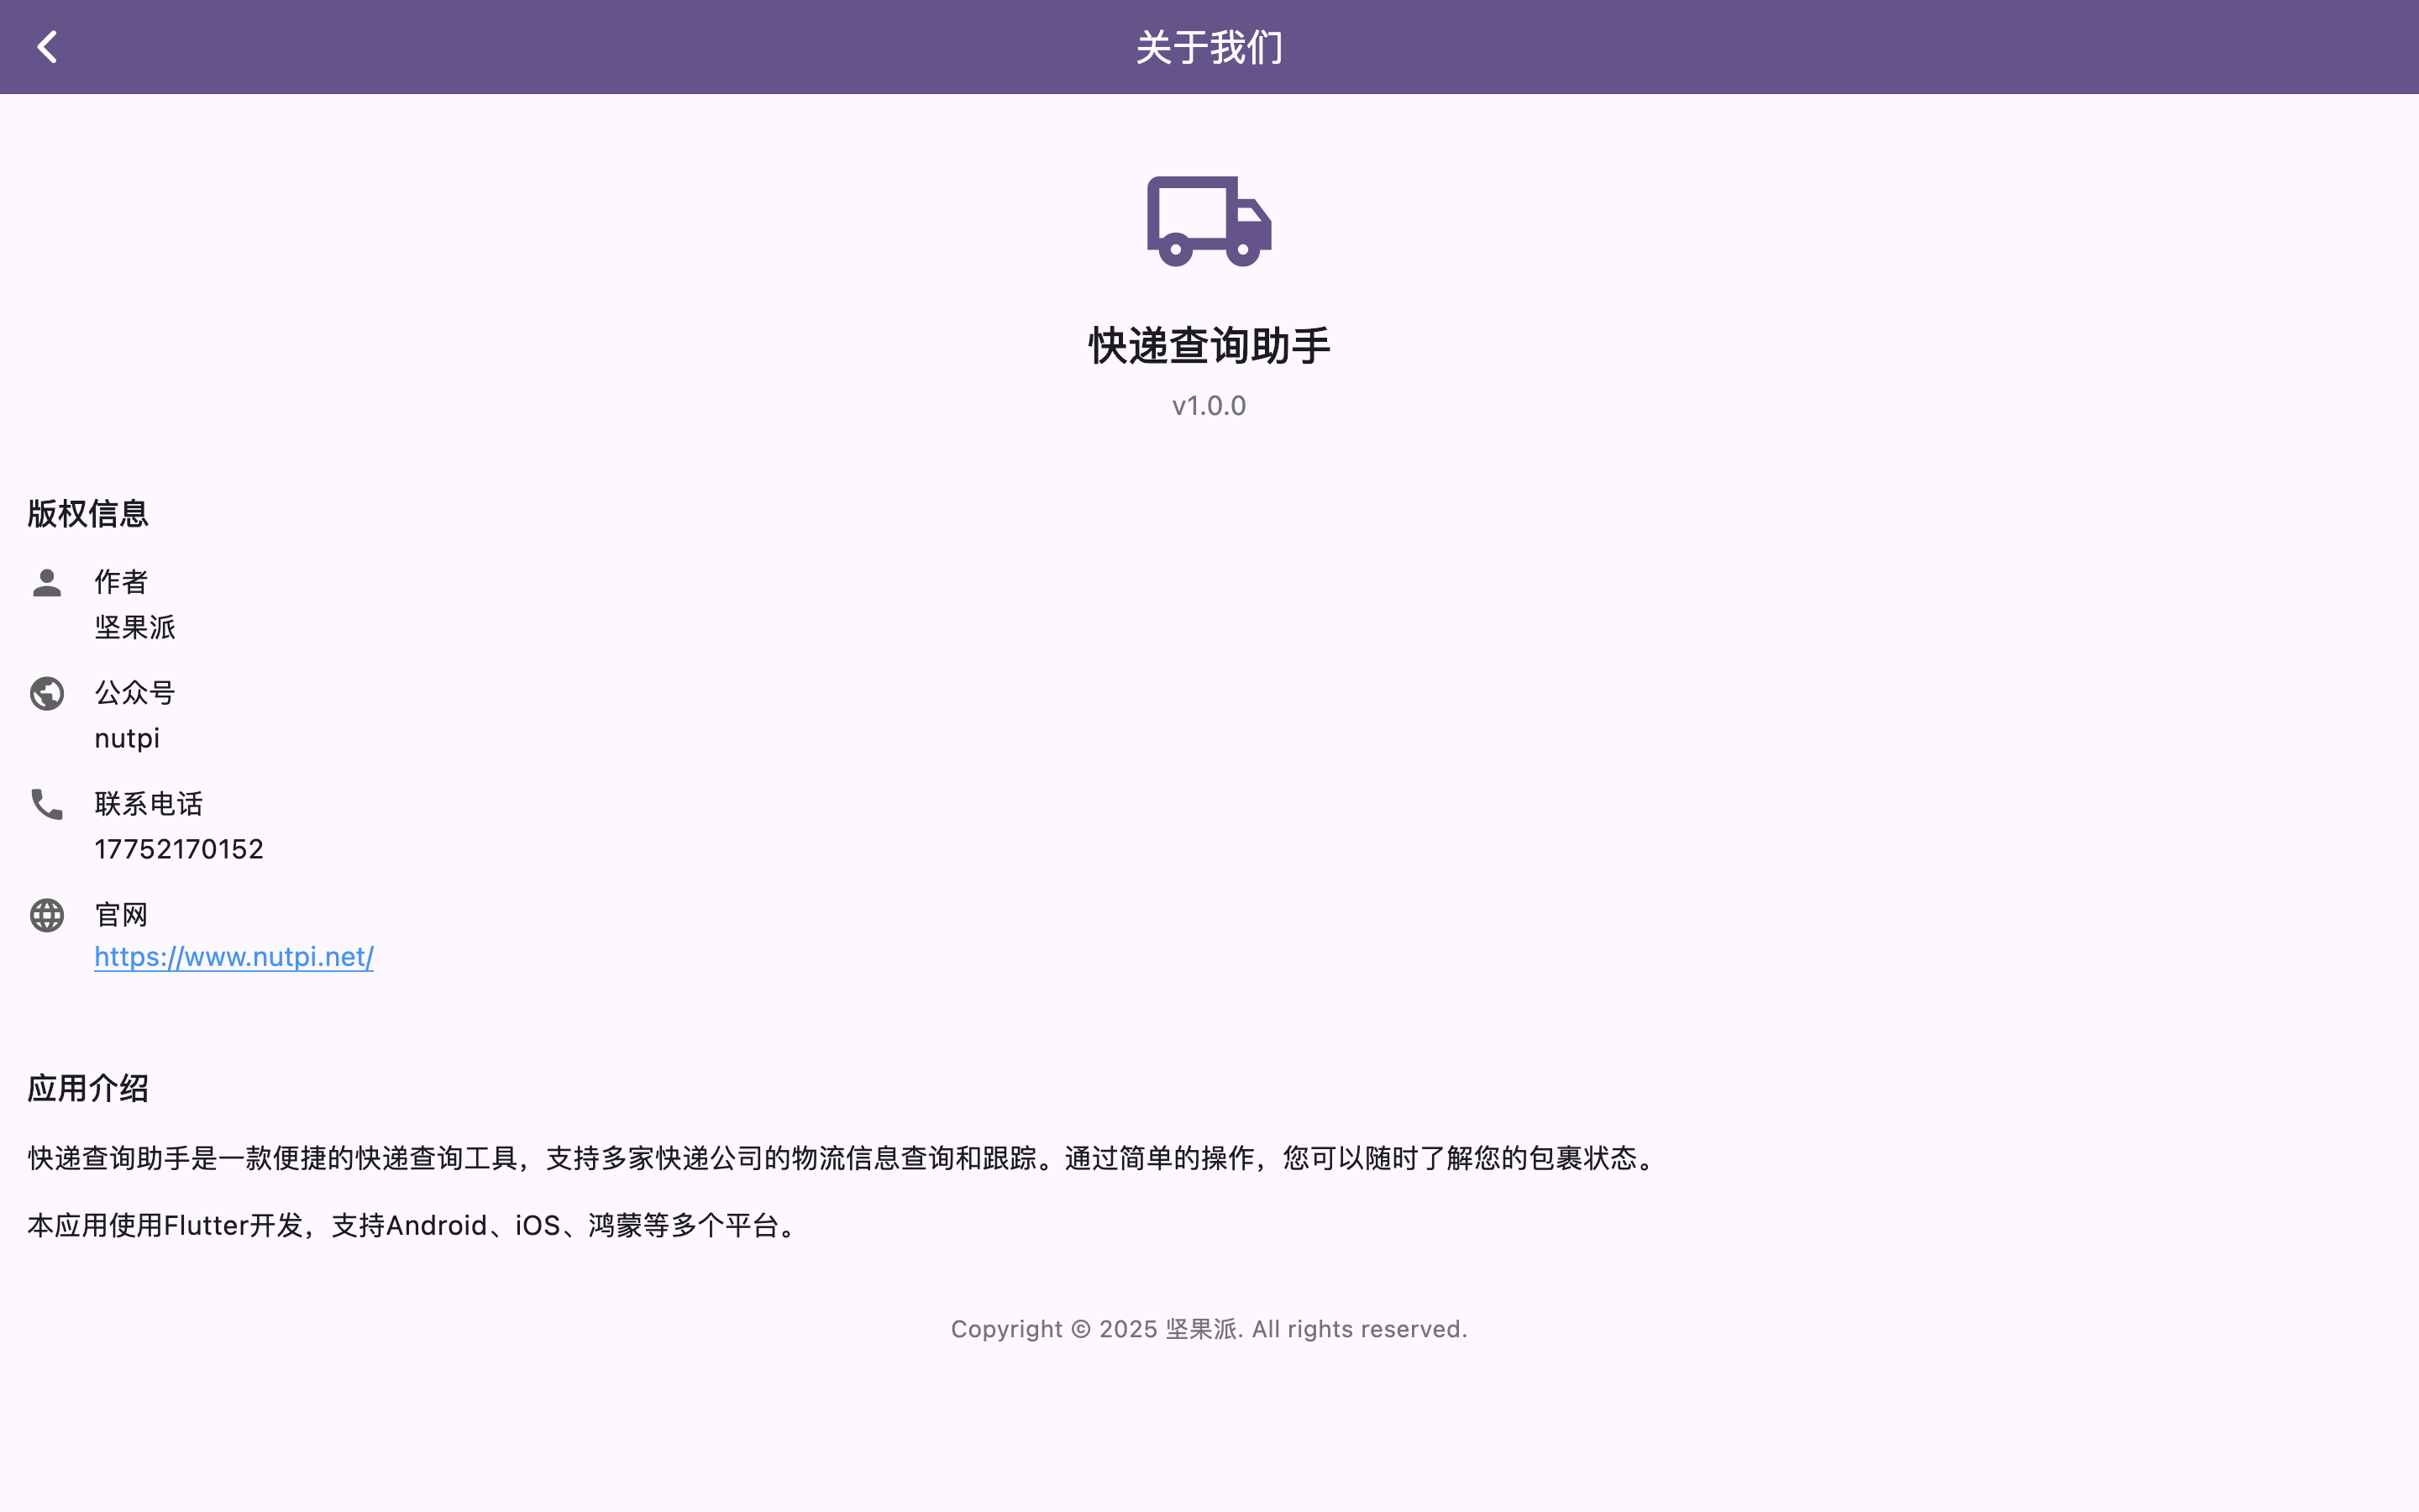Open the https://www.nutpi.net/ link

[234, 957]
